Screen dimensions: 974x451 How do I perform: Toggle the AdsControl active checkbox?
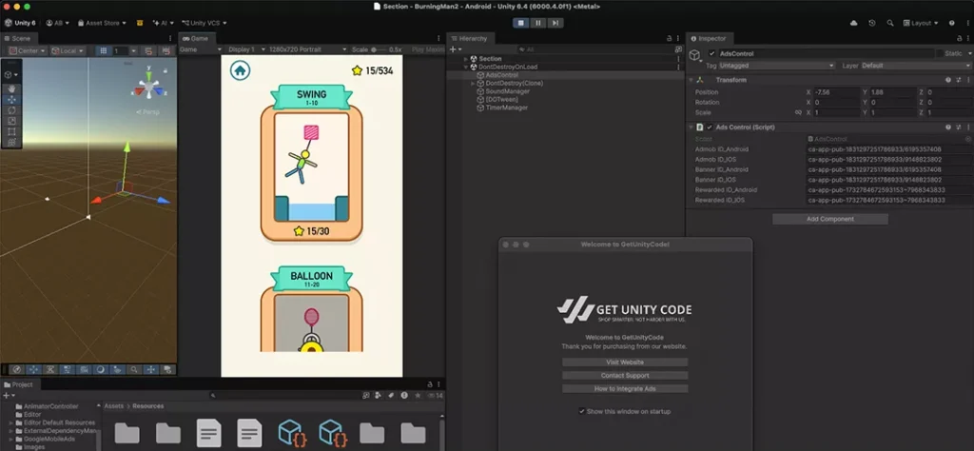(x=711, y=54)
